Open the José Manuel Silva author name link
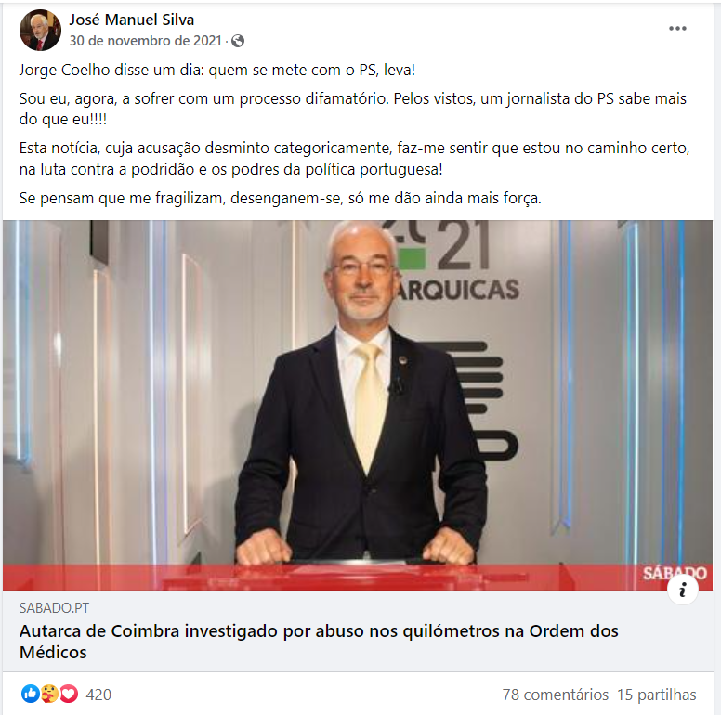721x715 pixels. tap(132, 19)
